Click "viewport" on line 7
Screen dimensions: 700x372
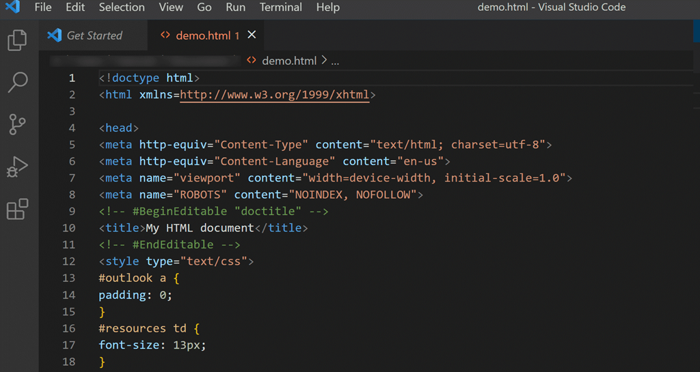[206, 178]
